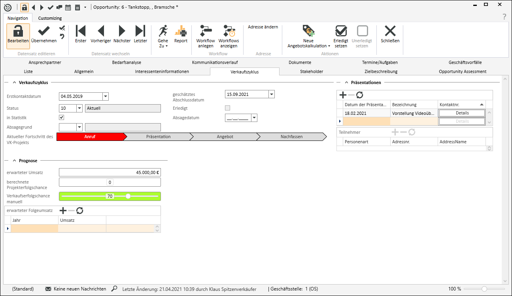512x296 pixels.
Task: Click the app logo icon in title bar
Action: pos(8,7)
